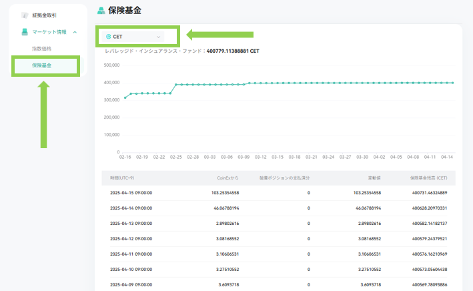This screenshot has width=473, height=291.
Task: Click 変動値 value in 2025-04-10 row
Action: click(x=370, y=269)
